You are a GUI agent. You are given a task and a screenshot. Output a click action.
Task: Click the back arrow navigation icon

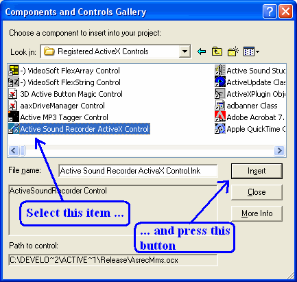202,51
